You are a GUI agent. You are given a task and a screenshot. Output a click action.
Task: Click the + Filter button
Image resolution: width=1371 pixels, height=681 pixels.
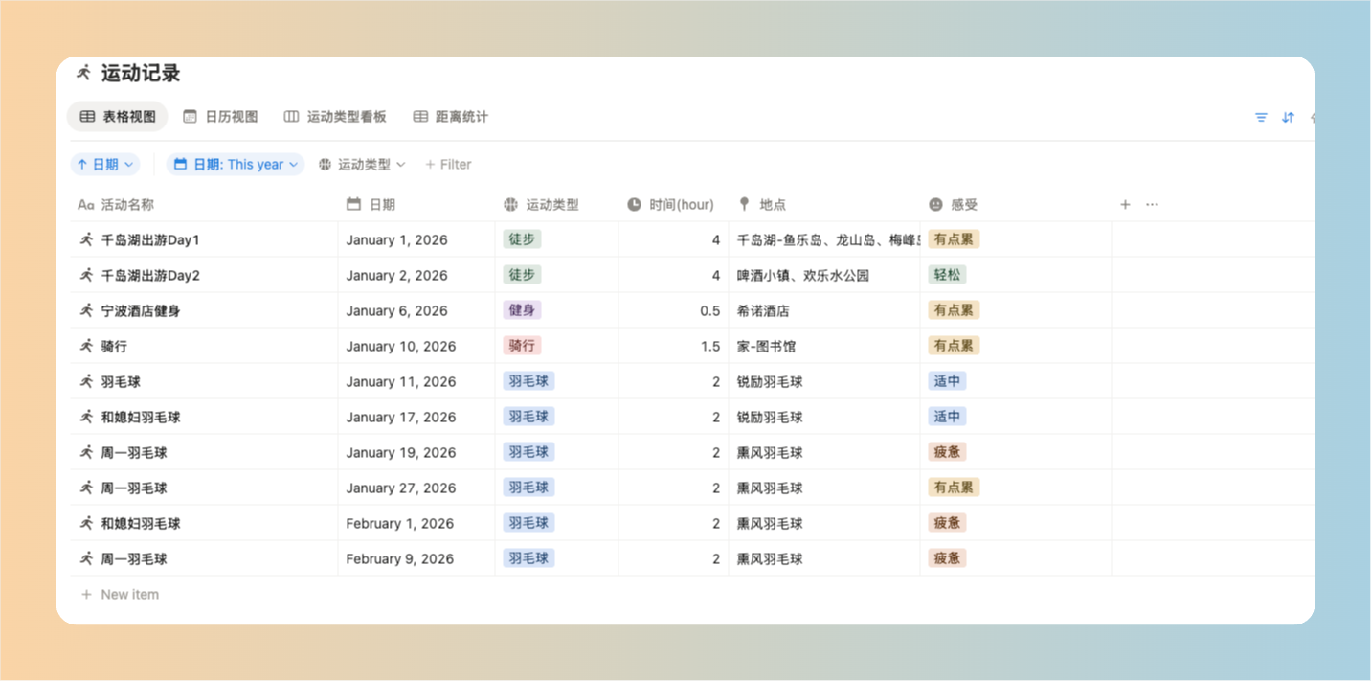click(448, 165)
